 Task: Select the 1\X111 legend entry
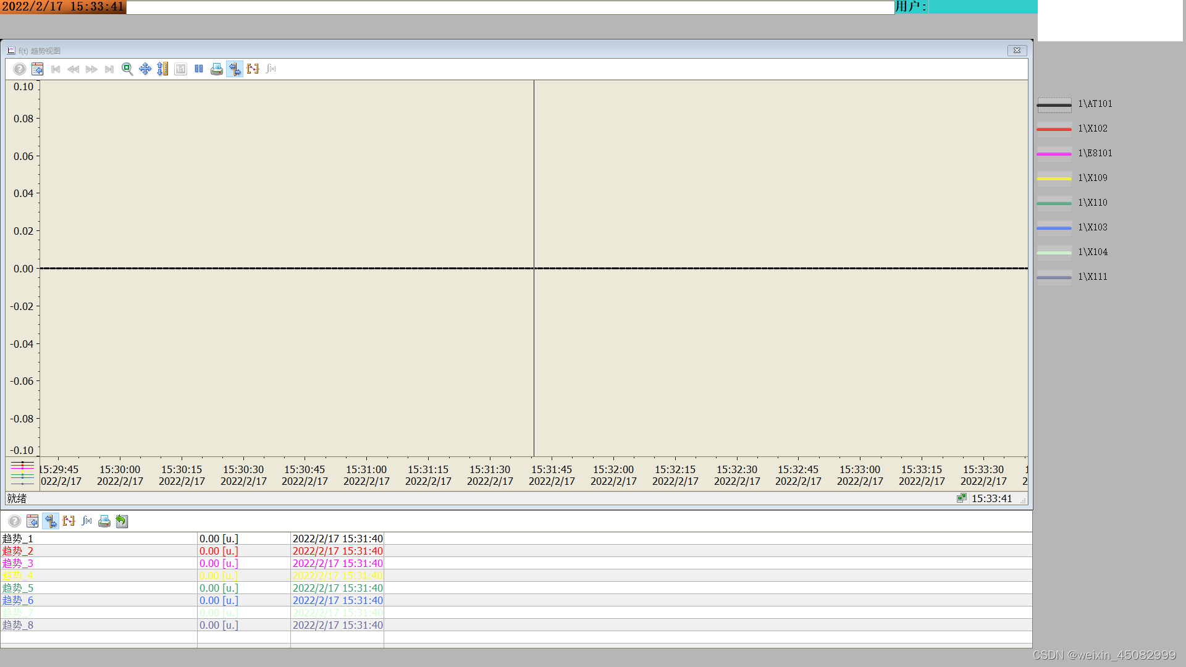(x=1092, y=277)
